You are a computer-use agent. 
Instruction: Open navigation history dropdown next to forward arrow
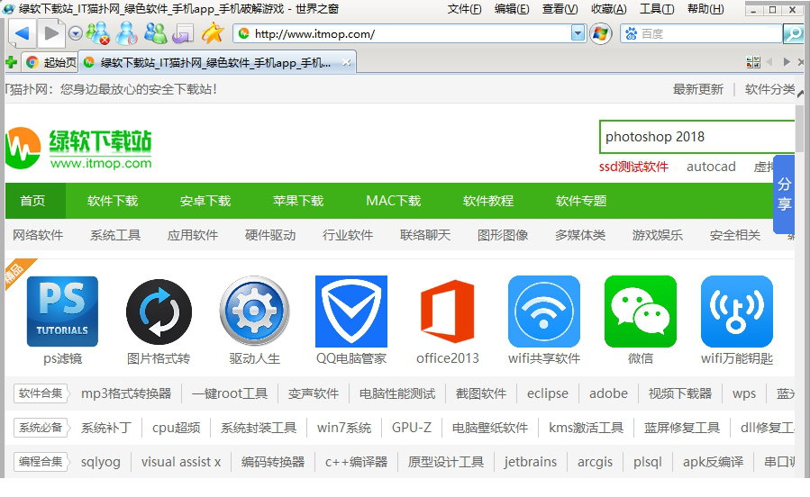tap(76, 34)
